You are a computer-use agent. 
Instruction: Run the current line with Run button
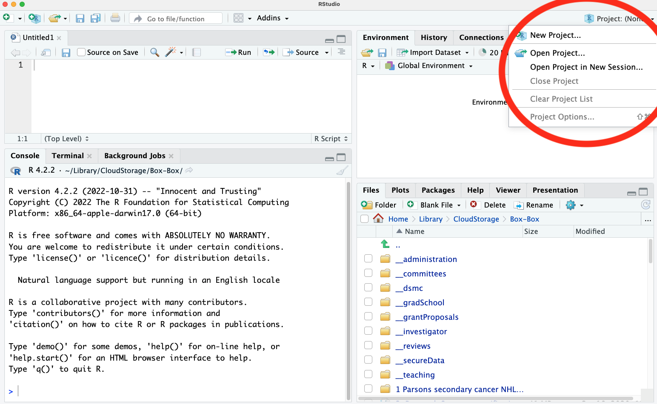point(238,52)
